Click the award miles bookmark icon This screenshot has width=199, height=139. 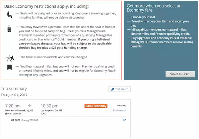[10, 68]
